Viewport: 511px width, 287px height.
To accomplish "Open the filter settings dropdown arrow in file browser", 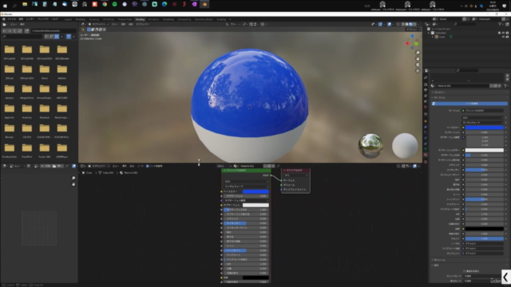I will 73,37.
